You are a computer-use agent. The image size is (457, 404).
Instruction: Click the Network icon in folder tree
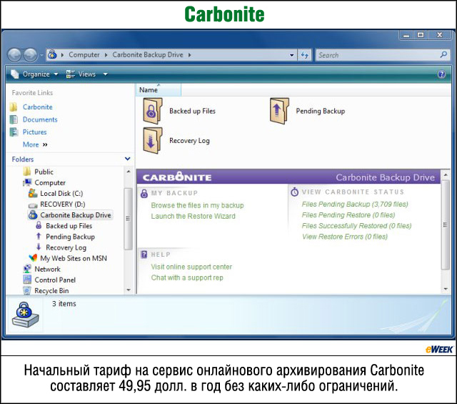coord(27,269)
